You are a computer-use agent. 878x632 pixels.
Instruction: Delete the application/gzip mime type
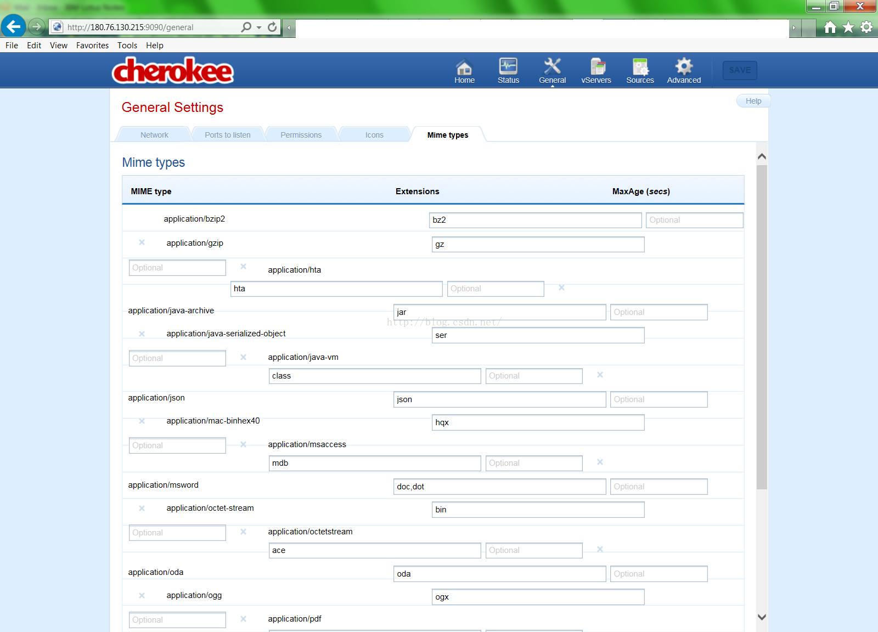[142, 242]
